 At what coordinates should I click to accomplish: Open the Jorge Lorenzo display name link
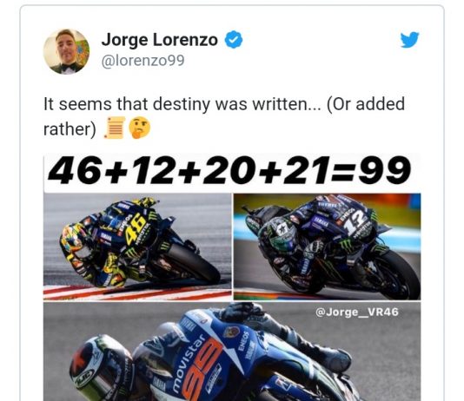tap(160, 40)
